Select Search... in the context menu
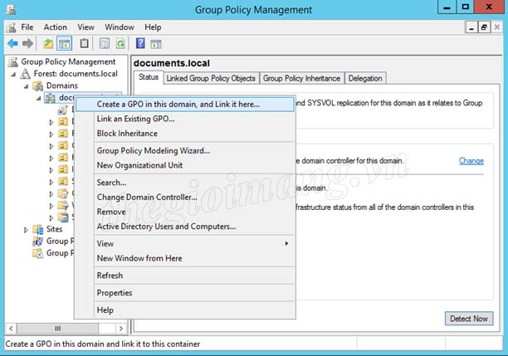 pyautogui.click(x=185, y=183)
